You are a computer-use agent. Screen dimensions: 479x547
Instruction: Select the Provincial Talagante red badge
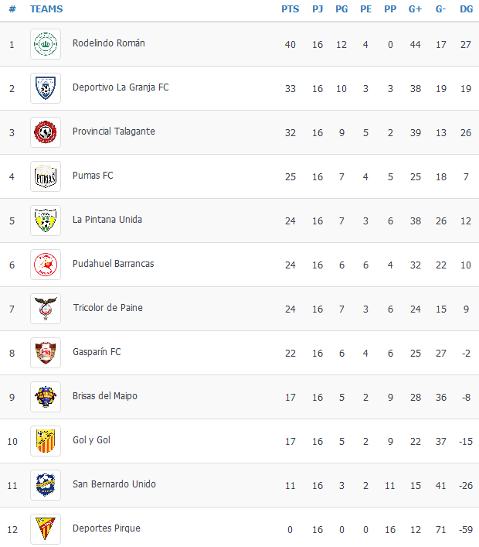pyautogui.click(x=46, y=132)
